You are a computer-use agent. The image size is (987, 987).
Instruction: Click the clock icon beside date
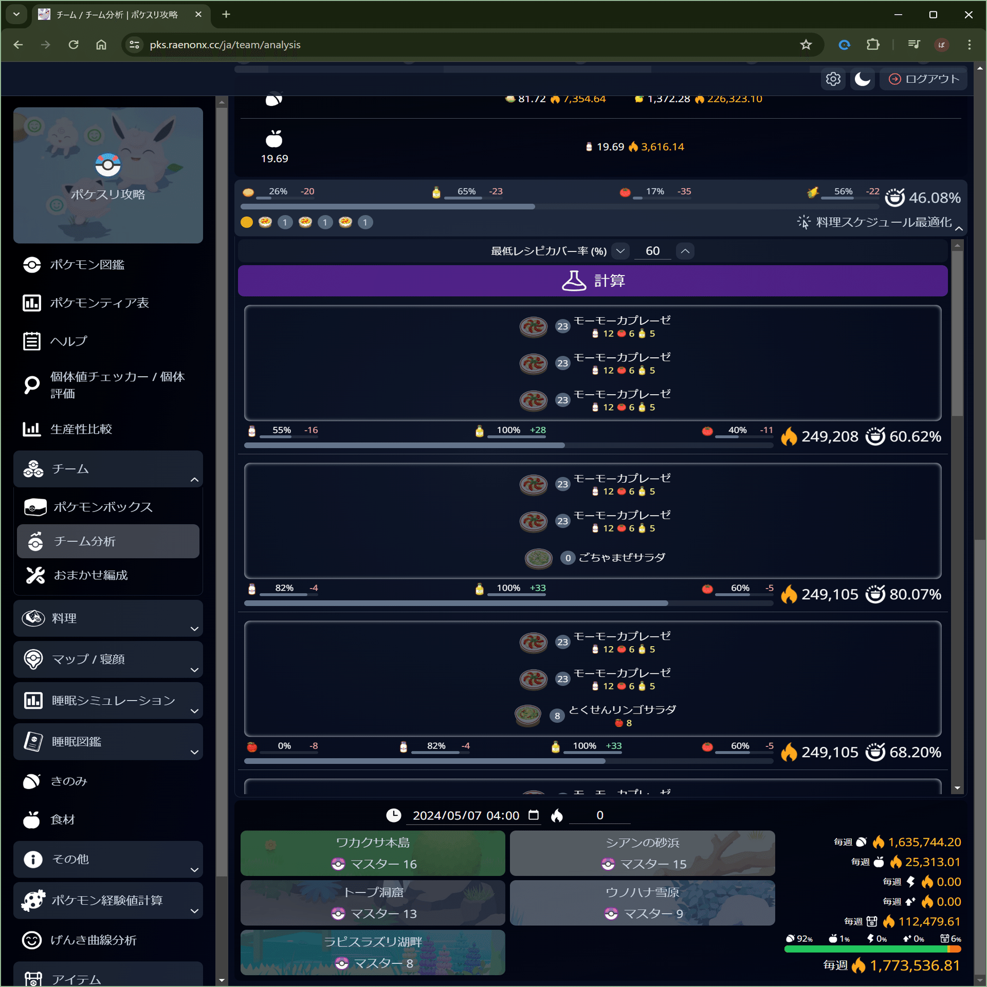tap(393, 815)
